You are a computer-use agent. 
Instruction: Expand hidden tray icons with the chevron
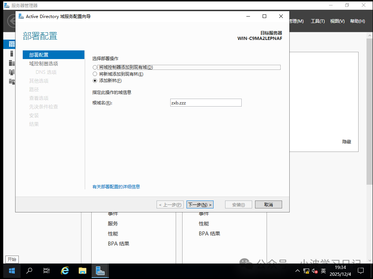[x=297, y=270]
